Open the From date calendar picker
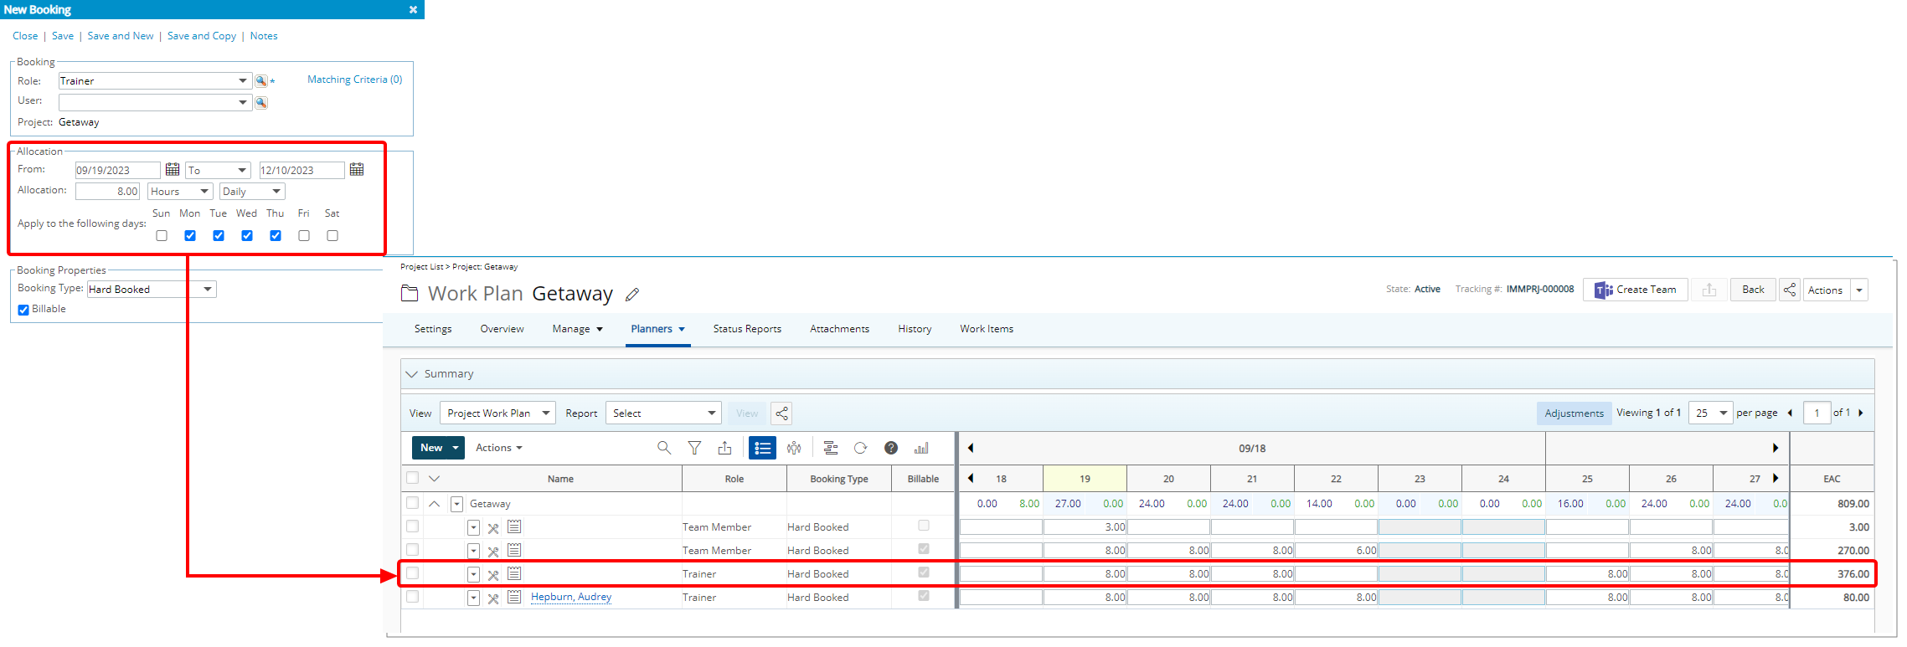1907x647 pixels. click(x=173, y=169)
